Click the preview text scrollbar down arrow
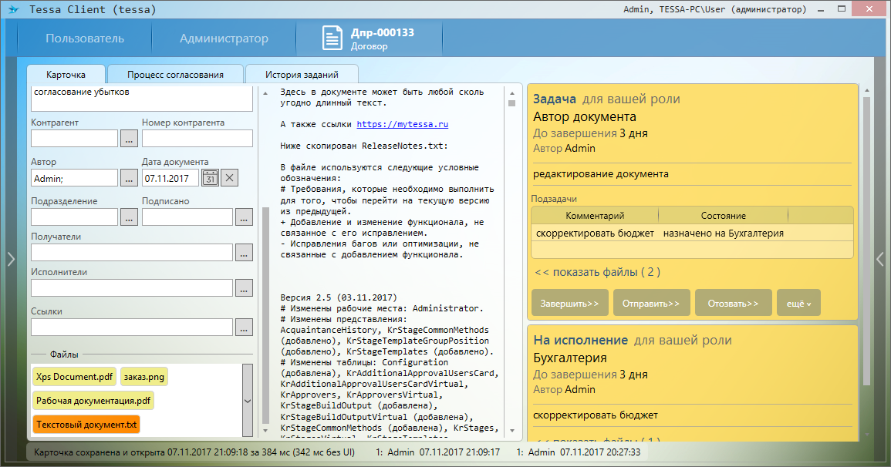The width and height of the screenshot is (891, 467). (512, 431)
